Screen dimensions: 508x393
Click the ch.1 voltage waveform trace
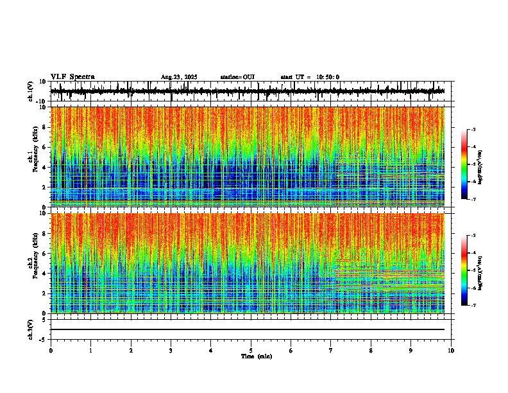[248, 91]
